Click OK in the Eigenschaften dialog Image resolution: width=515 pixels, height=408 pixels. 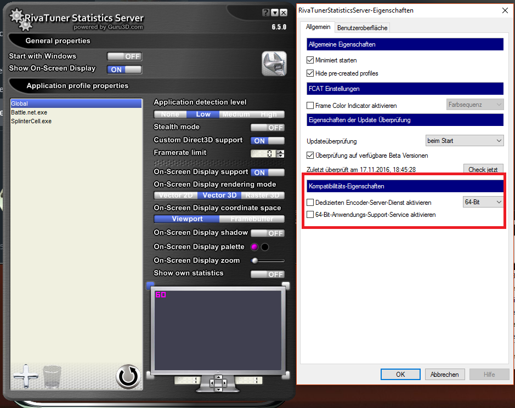400,374
